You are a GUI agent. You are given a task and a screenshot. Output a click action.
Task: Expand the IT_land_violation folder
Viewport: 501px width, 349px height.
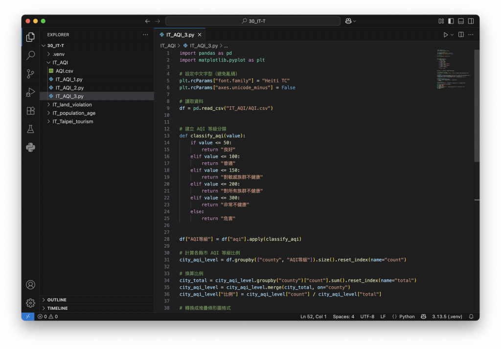48,105
